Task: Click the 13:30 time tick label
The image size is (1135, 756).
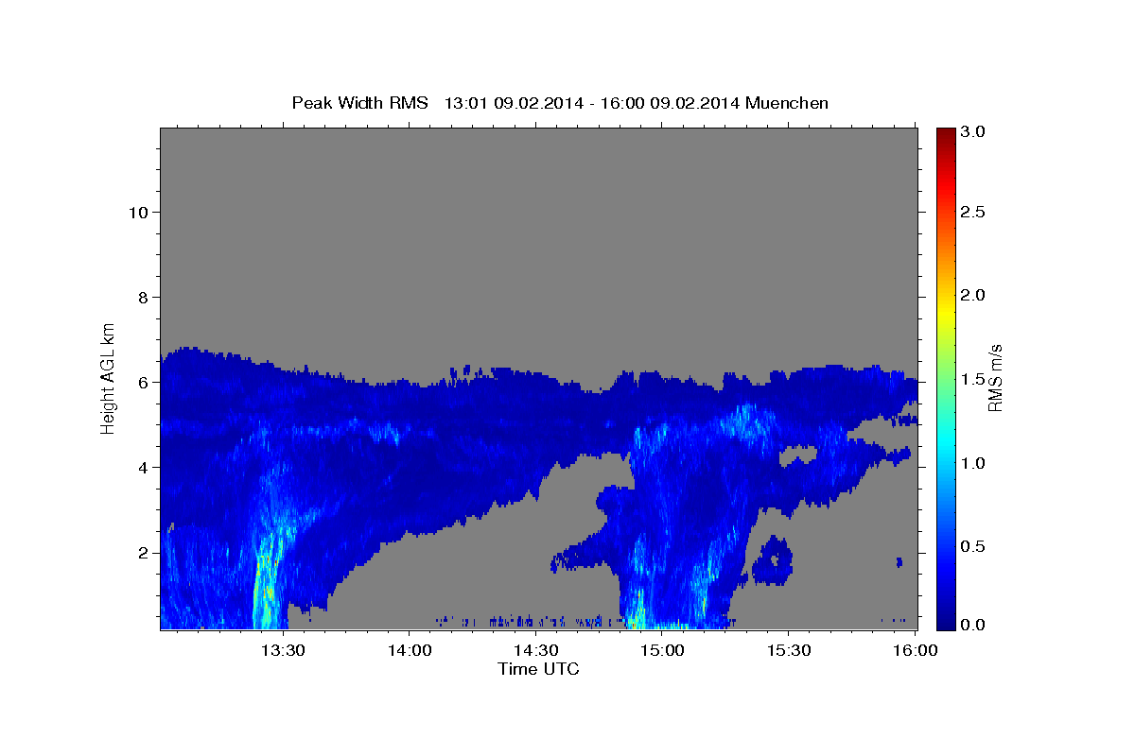Action: point(283,650)
